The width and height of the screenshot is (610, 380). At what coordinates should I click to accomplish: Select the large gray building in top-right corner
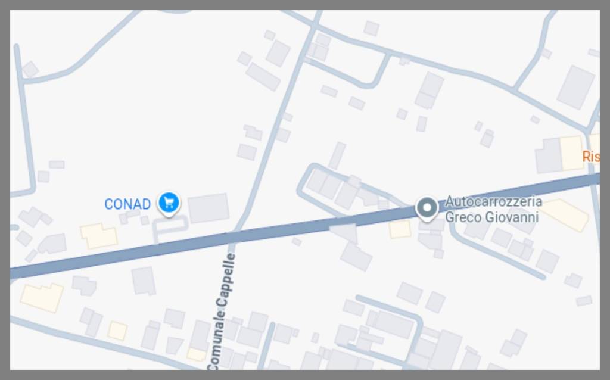[576, 87]
